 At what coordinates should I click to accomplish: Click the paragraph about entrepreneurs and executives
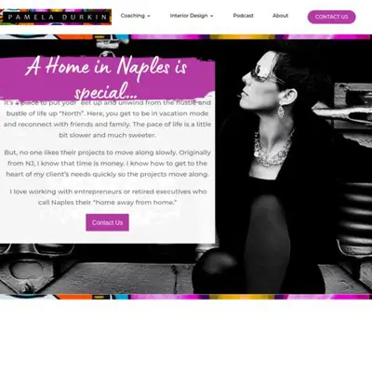click(108, 197)
